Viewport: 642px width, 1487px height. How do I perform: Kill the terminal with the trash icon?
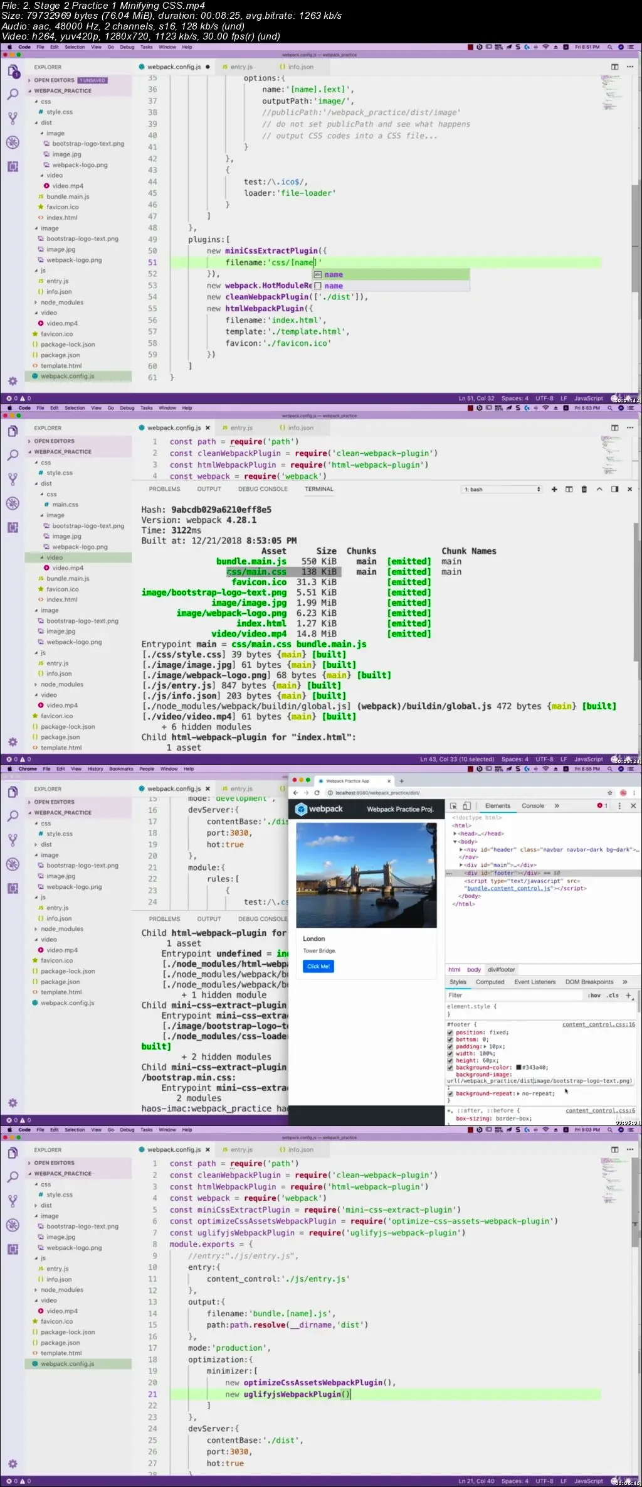point(584,489)
